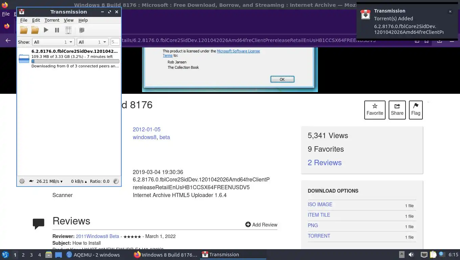The width and height of the screenshot is (460, 260).
Task: Switch to workspace 3
Action: 31,255
